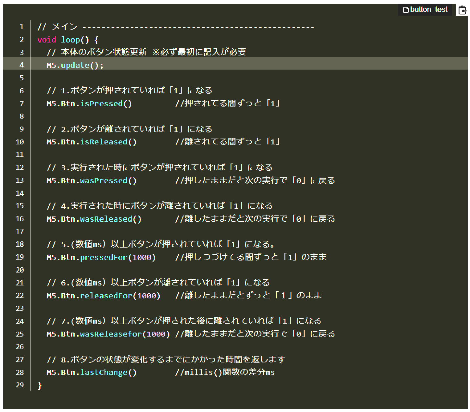Place cursor on M5.update(); highlighted line
The width and height of the screenshot is (470, 412).
coord(75,65)
